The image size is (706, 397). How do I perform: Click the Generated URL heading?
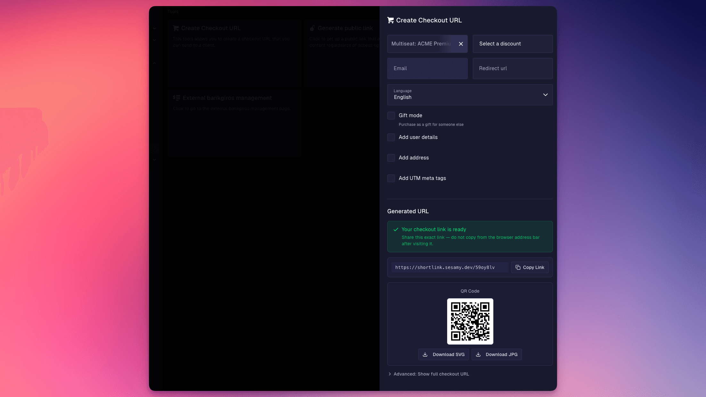point(408,211)
